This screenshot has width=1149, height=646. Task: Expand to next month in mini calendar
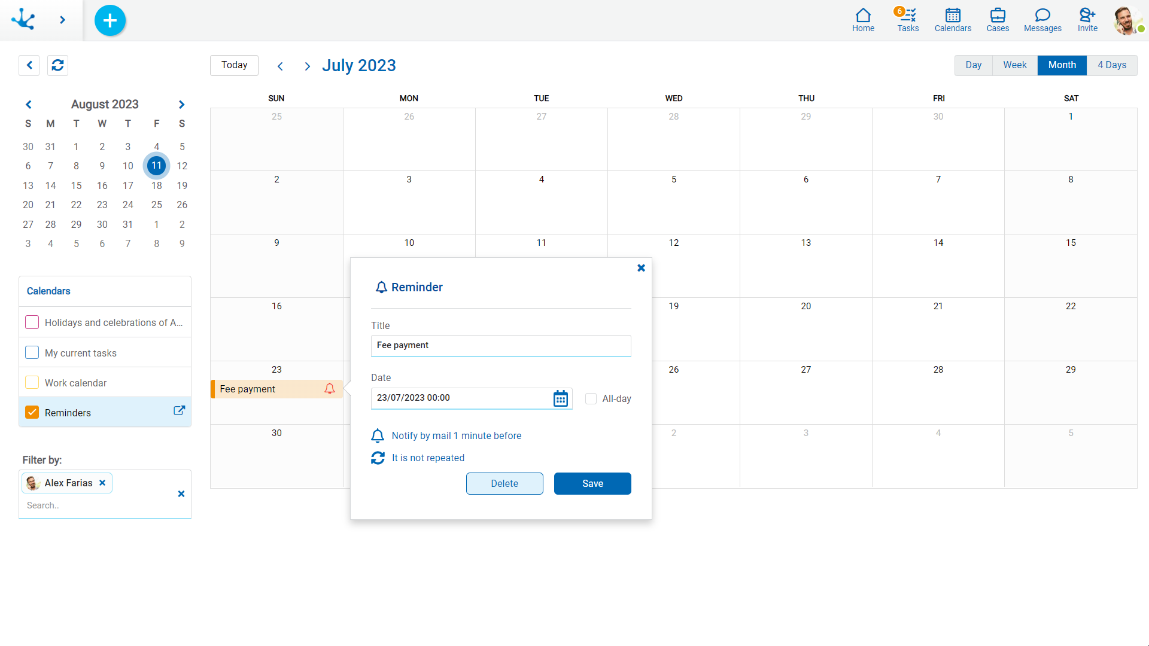point(183,104)
